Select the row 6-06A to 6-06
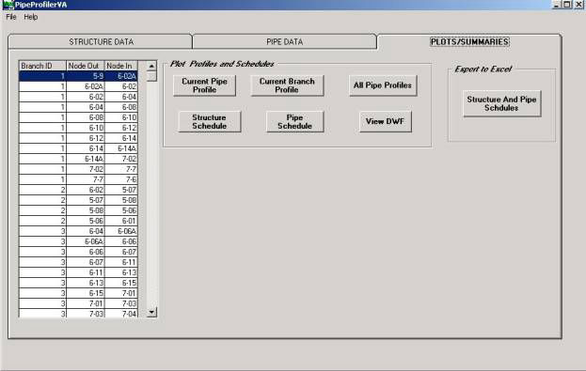Screen dimensions: 586x371 [78, 241]
